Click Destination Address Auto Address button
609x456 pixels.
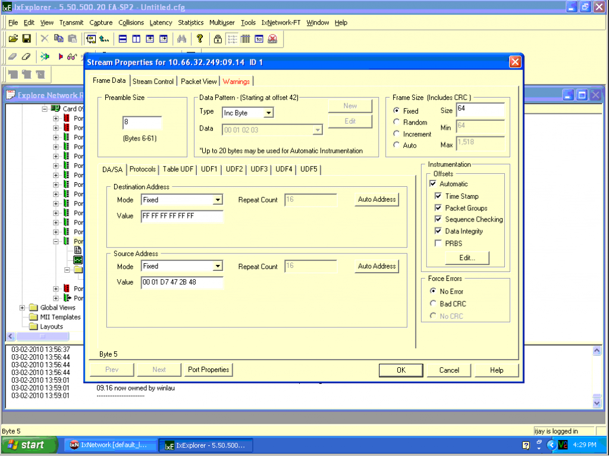[x=376, y=199]
